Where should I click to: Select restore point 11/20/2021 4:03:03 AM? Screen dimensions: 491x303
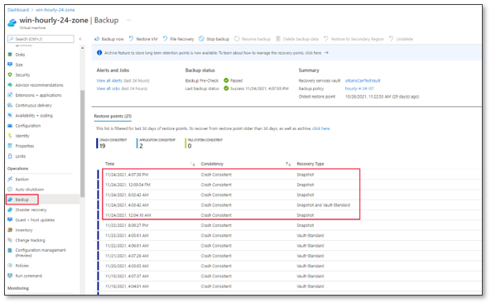click(288, 266)
